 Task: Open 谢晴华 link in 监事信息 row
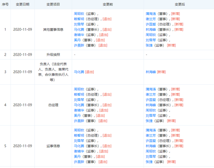click(x=79, y=151)
